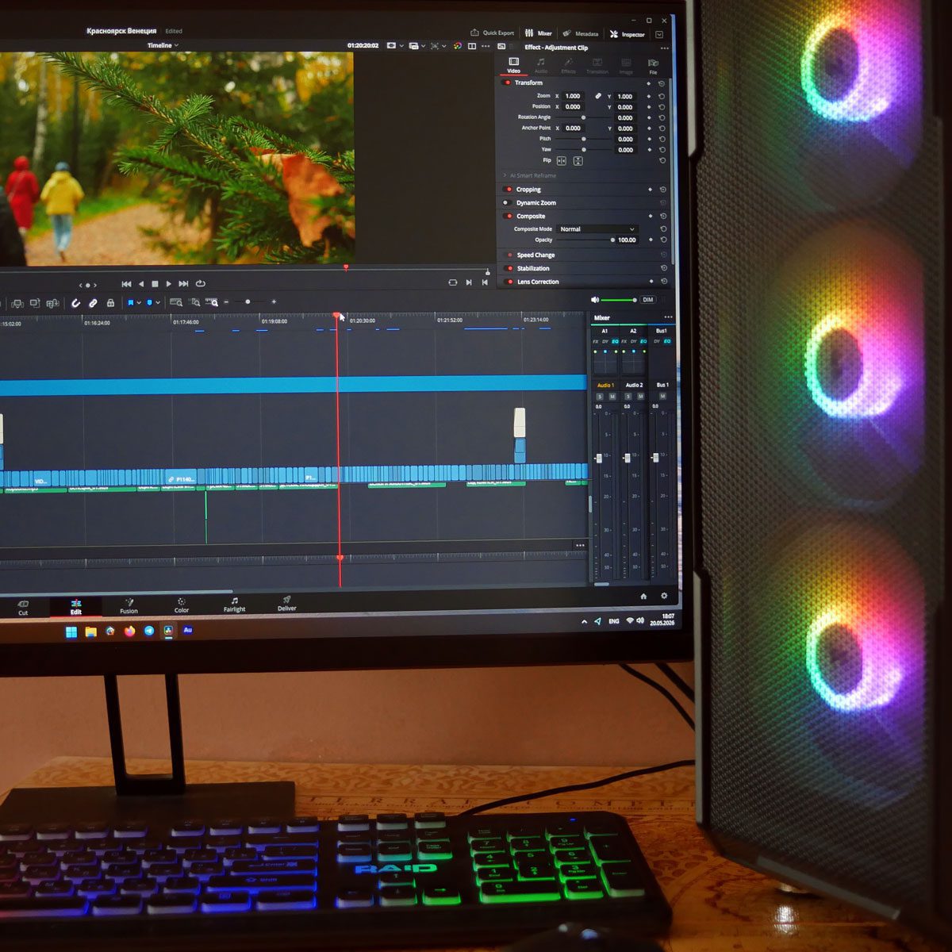Open the Fairlight page
Screen dimensions: 952x952
[x=234, y=605]
